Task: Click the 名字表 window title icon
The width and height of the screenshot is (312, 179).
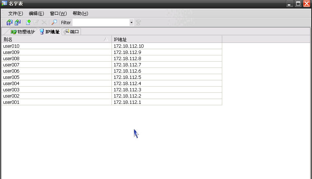Action: click(4, 3)
